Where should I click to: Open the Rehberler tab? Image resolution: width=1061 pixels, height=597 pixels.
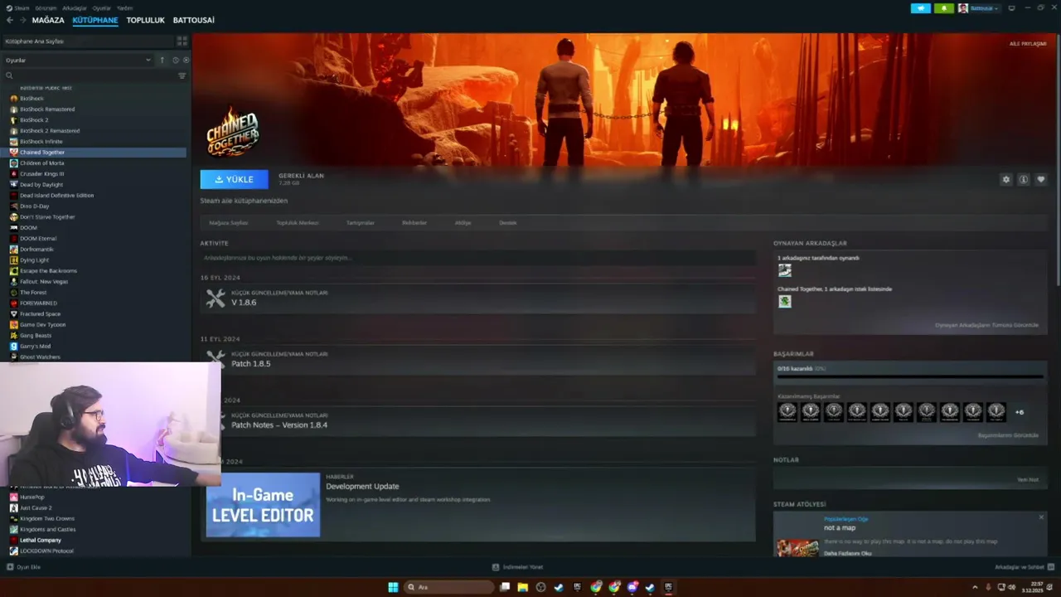click(x=414, y=223)
